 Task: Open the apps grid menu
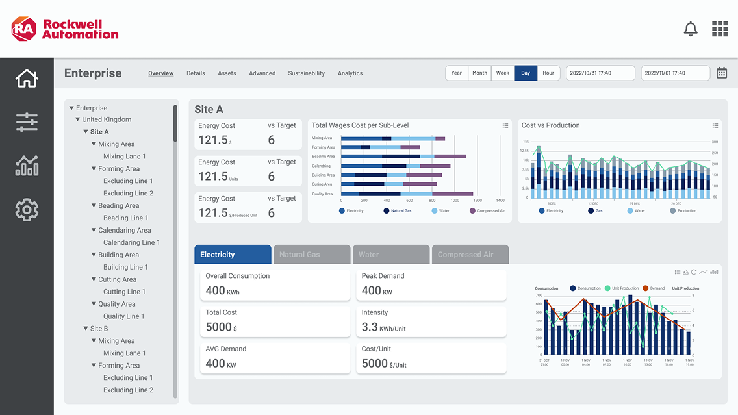(720, 29)
